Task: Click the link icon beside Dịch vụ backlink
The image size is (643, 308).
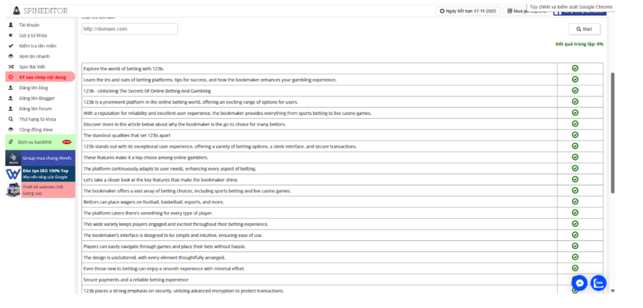Action: coord(11,142)
